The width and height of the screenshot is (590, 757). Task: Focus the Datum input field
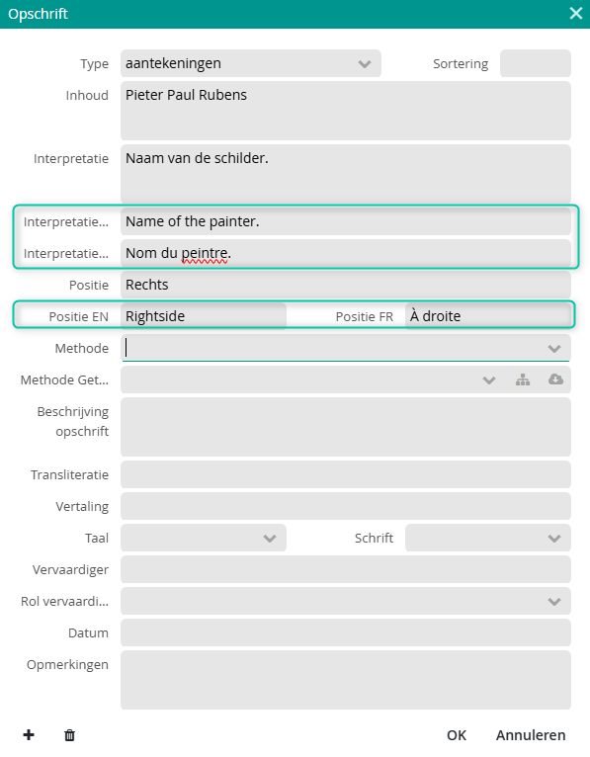(x=346, y=632)
